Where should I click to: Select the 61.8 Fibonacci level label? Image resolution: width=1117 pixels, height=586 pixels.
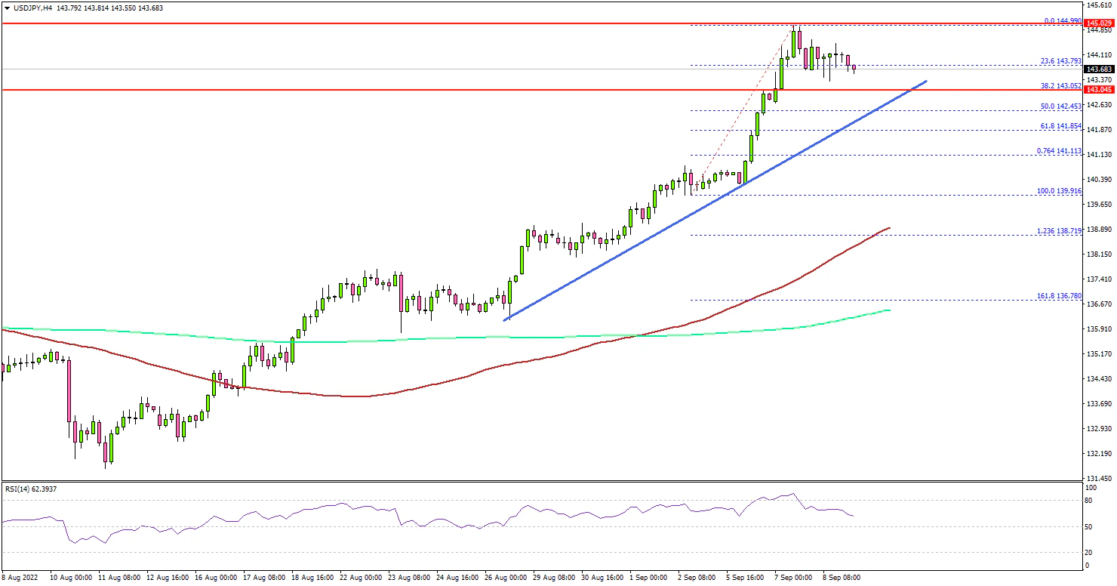point(1059,126)
